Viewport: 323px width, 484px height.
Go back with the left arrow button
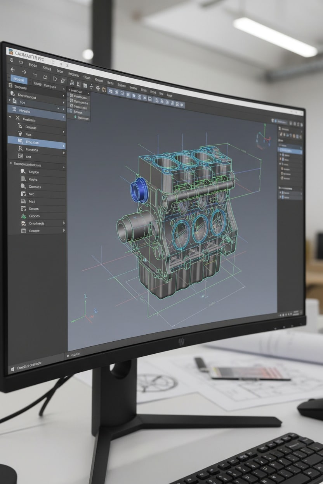tap(12, 70)
